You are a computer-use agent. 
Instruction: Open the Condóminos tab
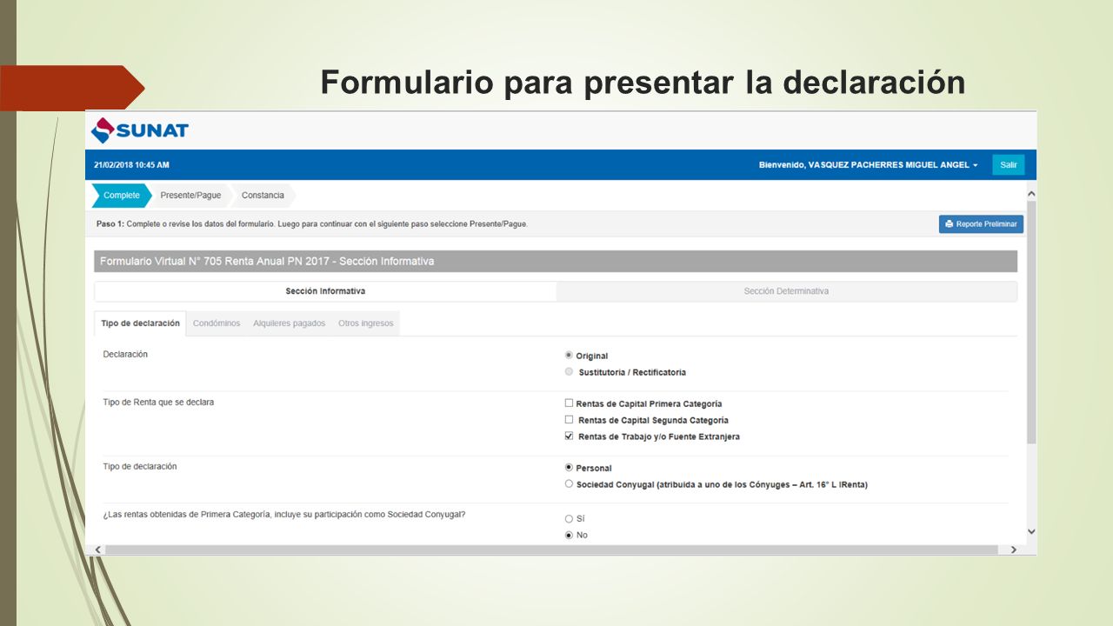coord(217,323)
